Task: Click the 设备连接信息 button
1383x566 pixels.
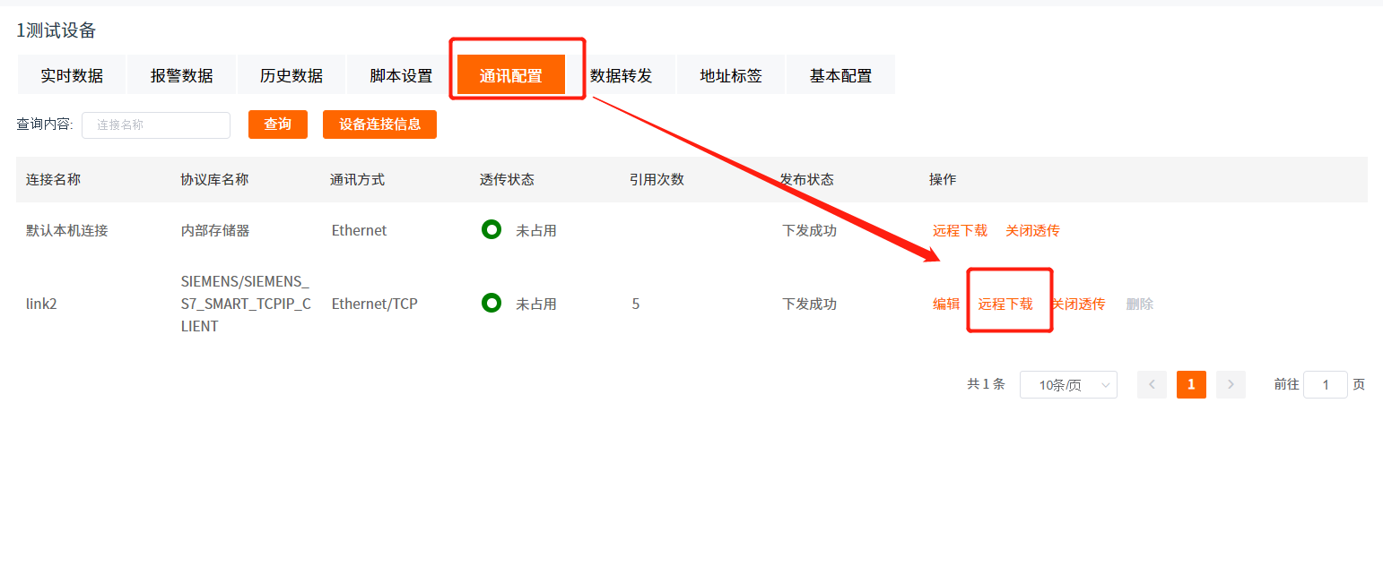Action: (x=379, y=124)
